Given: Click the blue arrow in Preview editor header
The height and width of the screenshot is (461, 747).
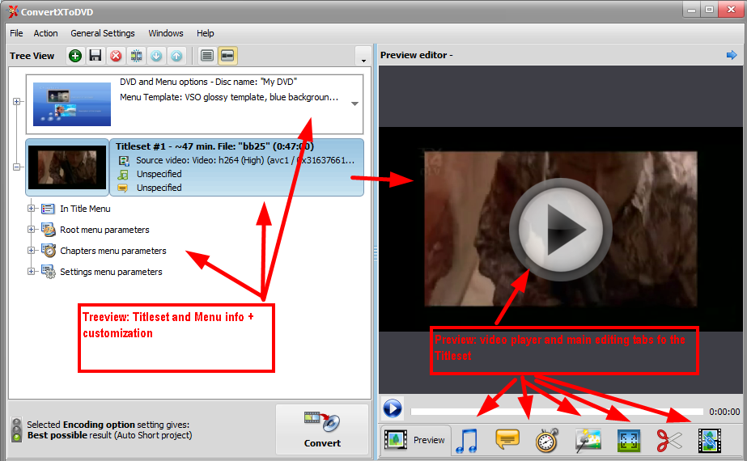Looking at the screenshot, I should coord(732,55).
